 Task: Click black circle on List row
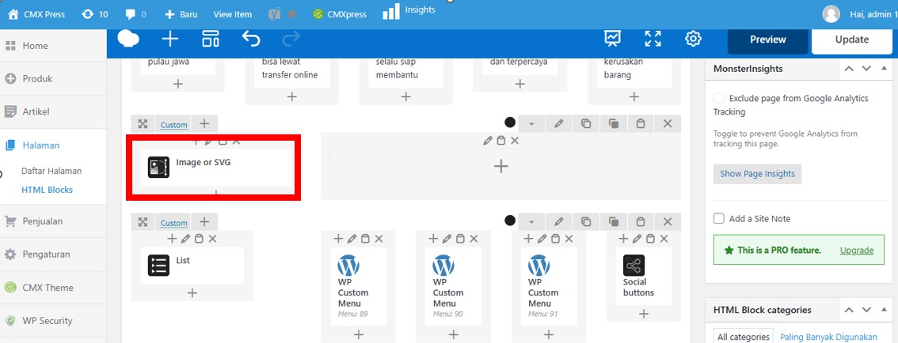[x=510, y=220]
